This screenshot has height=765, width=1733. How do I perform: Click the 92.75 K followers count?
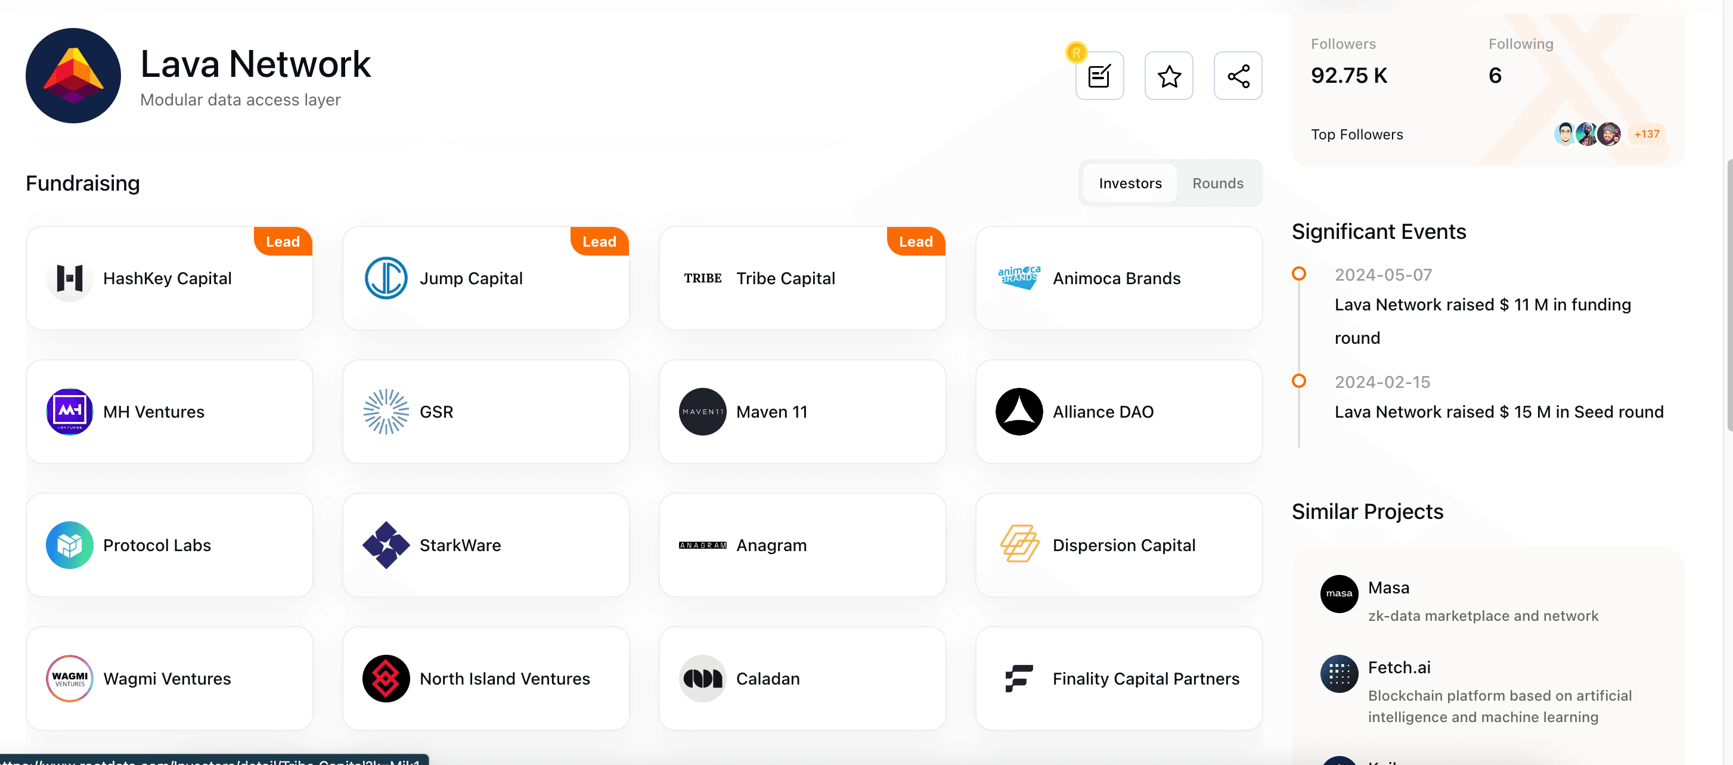coord(1349,75)
